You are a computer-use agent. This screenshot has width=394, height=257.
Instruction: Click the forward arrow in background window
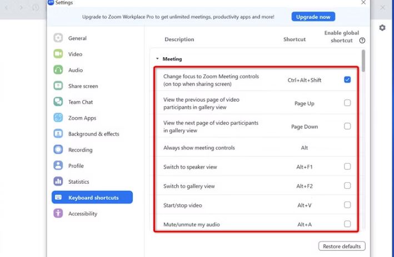pyautogui.click(x=21, y=8)
